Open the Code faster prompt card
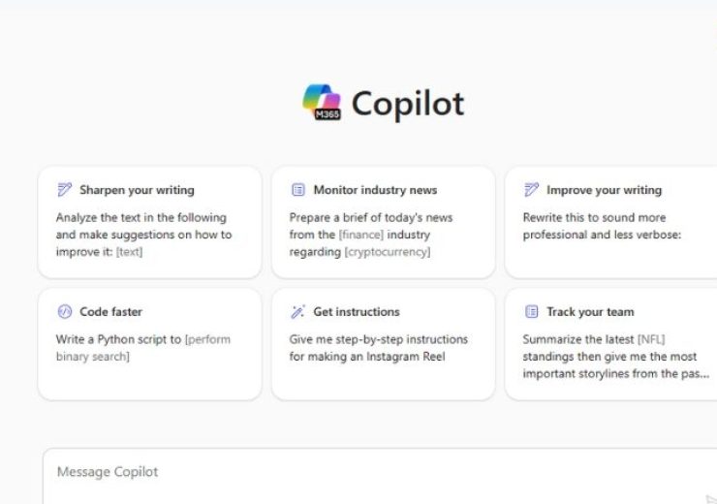717x504 pixels. pyautogui.click(x=149, y=344)
